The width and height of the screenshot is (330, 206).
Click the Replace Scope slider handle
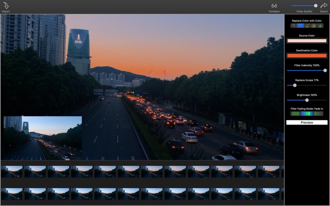tap(295, 85)
